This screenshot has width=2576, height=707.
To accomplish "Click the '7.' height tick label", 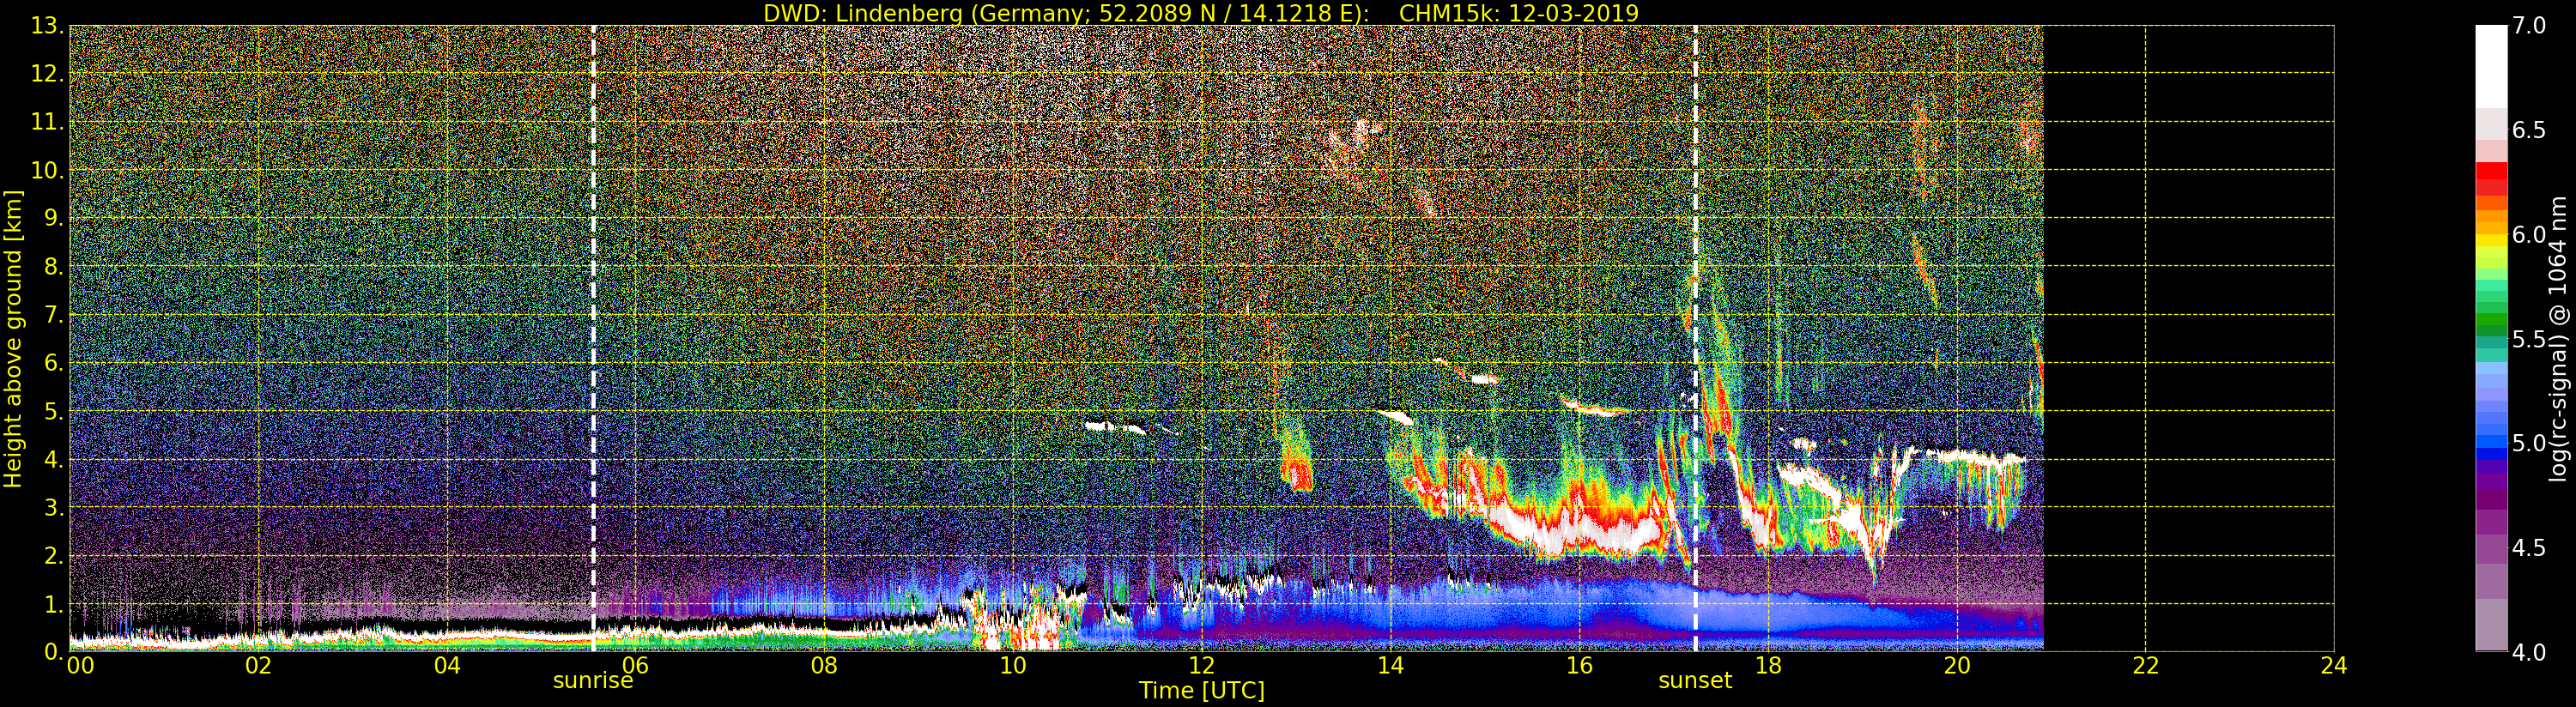I will 53,316.
